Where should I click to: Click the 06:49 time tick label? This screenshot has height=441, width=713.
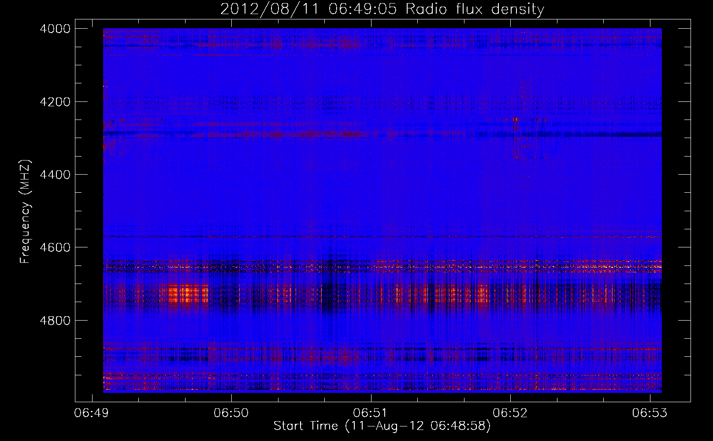pyautogui.click(x=92, y=413)
